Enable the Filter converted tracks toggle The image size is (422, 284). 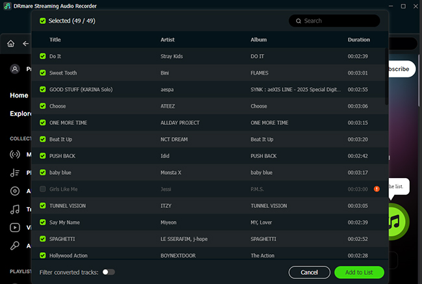(x=108, y=272)
